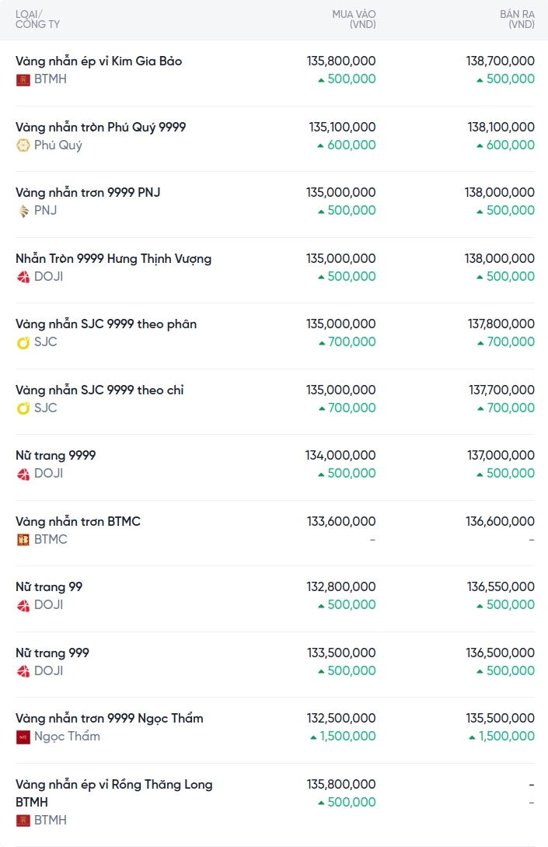Click the 'Nữ trang 99' product name
The height and width of the screenshot is (847, 548).
pyautogui.click(x=49, y=586)
